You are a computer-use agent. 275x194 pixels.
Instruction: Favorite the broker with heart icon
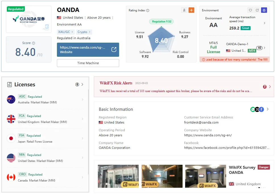click(250, 10)
